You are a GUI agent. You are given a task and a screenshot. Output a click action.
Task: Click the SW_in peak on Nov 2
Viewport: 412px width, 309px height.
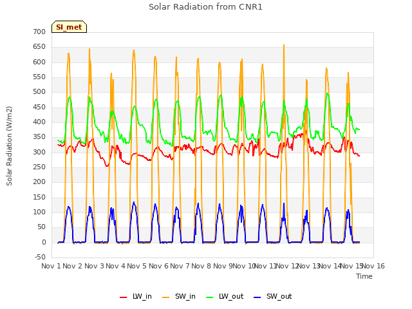pos(89,49)
